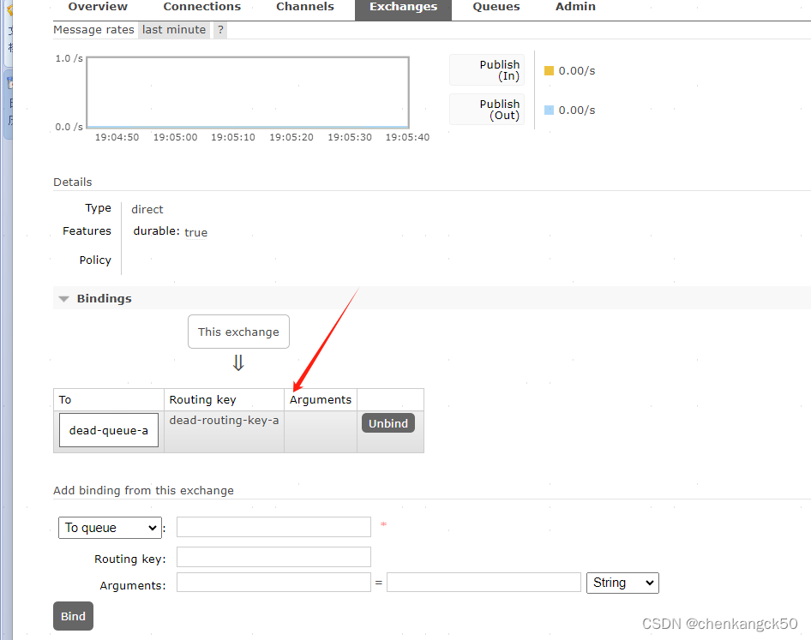Click the Policy label

click(95, 260)
